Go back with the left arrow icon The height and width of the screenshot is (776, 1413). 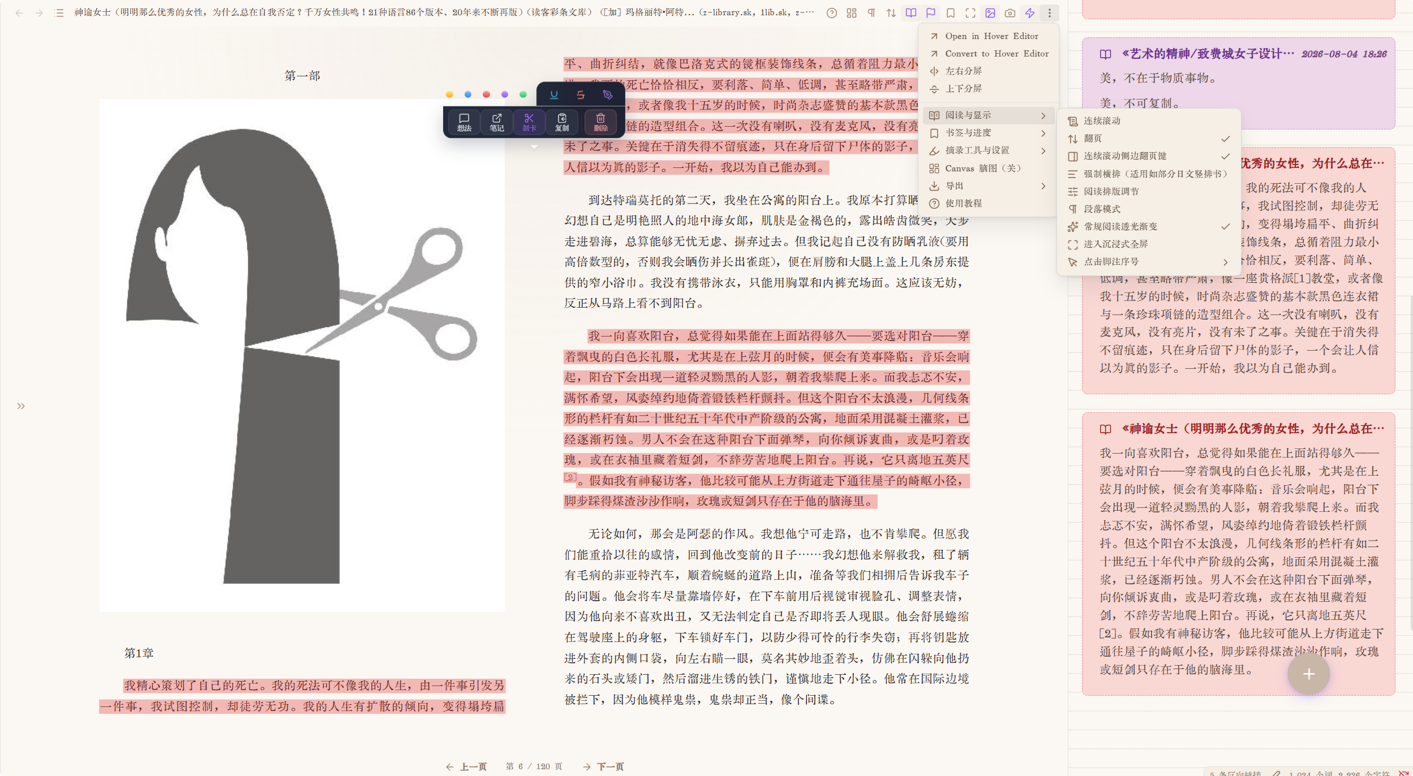pyautogui.click(x=19, y=13)
